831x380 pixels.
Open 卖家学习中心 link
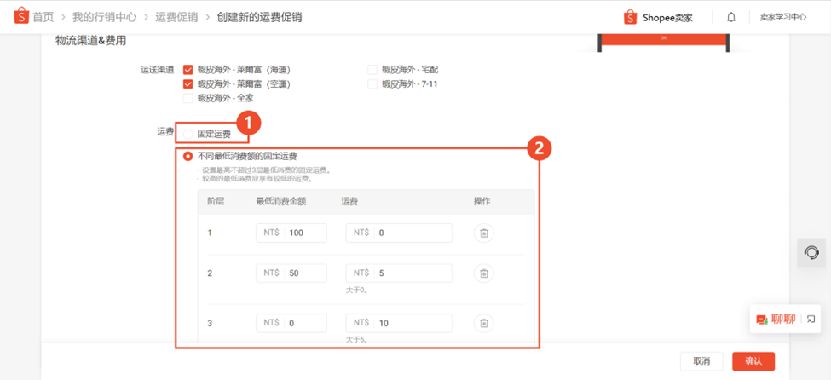tap(783, 18)
